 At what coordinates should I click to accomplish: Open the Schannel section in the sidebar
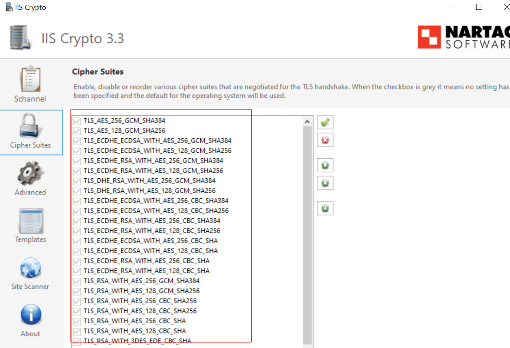pyautogui.click(x=30, y=84)
